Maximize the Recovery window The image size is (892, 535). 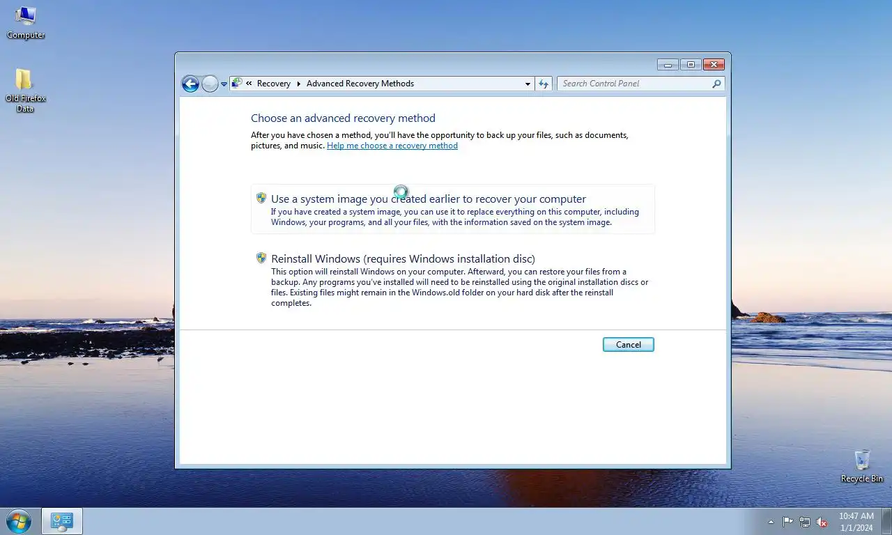[691, 65]
